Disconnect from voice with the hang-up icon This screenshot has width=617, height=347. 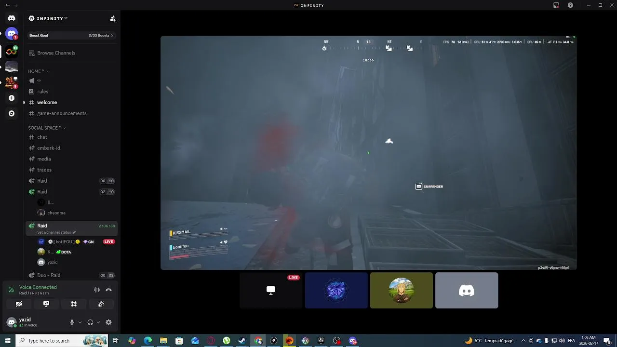(108, 290)
